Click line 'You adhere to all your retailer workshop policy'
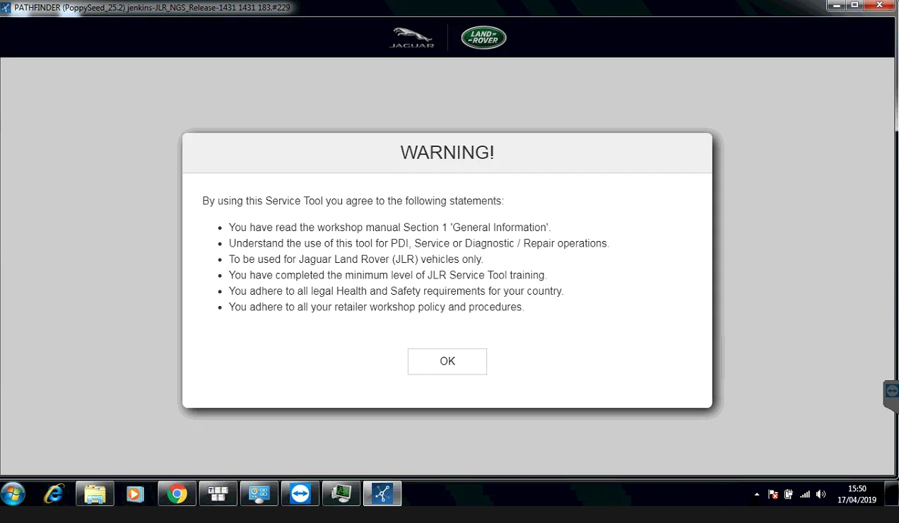The height and width of the screenshot is (523, 899). [x=377, y=307]
